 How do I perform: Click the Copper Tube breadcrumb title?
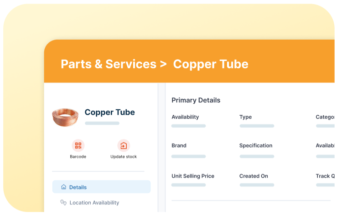tap(211, 64)
